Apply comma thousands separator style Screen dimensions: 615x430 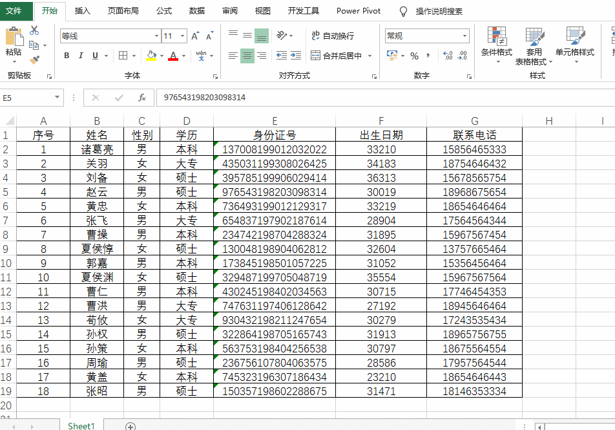[428, 56]
